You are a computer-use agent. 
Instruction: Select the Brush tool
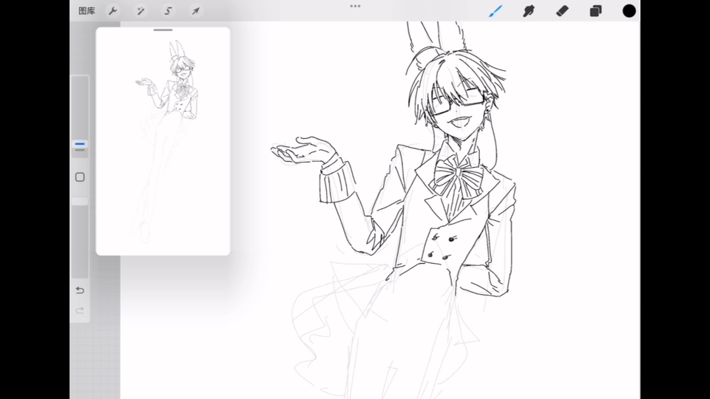(x=496, y=11)
